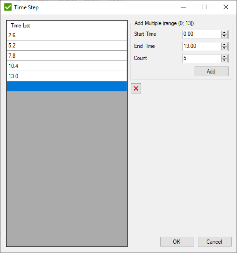Decrease Start Time with down arrow
Screen dimensions: 237x253
(x=224, y=36)
